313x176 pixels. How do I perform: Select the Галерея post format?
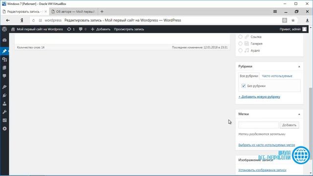click(240, 44)
